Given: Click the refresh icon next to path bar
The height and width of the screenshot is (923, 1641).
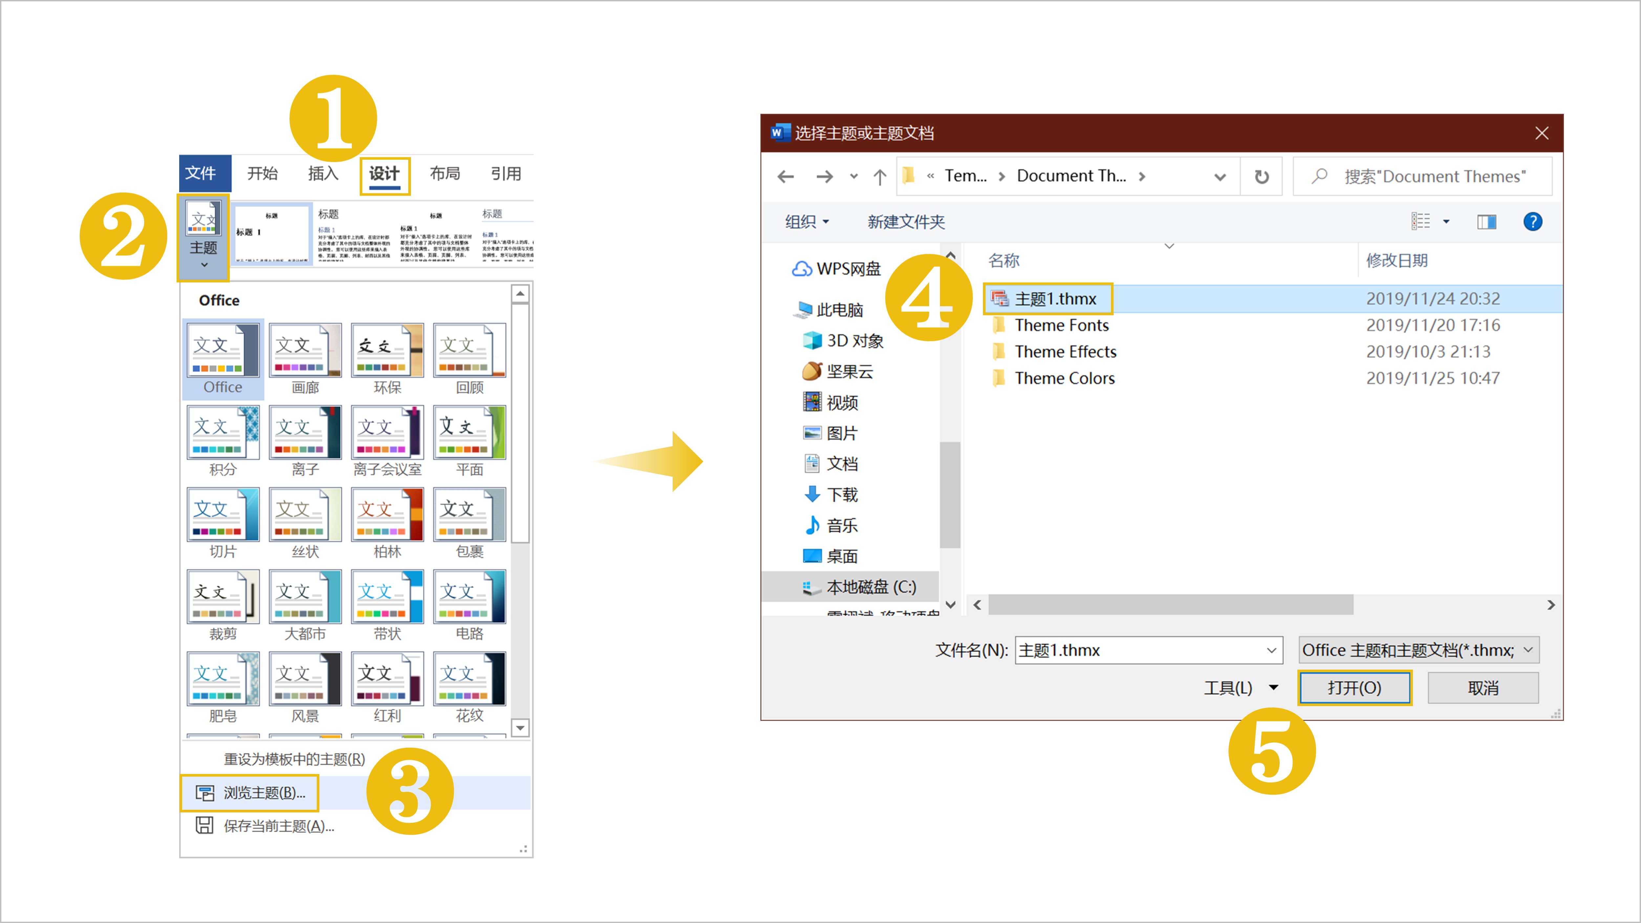Looking at the screenshot, I should tap(1261, 177).
